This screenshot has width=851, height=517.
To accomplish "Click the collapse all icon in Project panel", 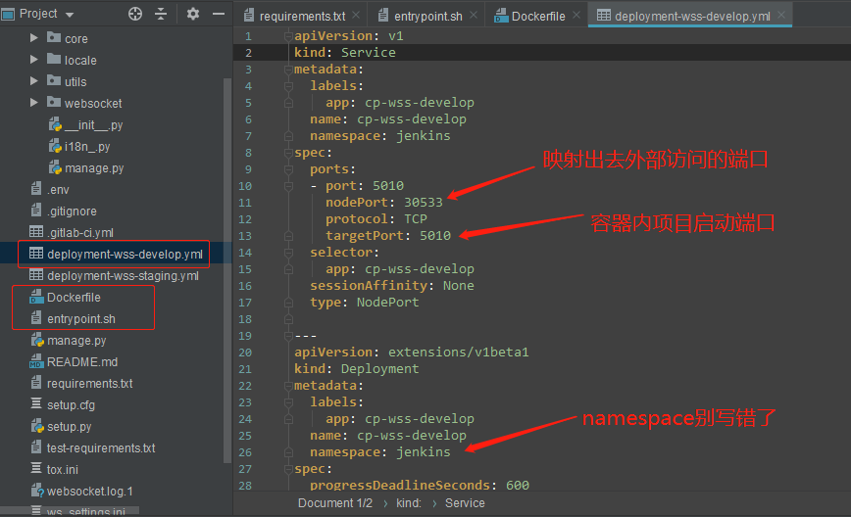I will [x=161, y=14].
